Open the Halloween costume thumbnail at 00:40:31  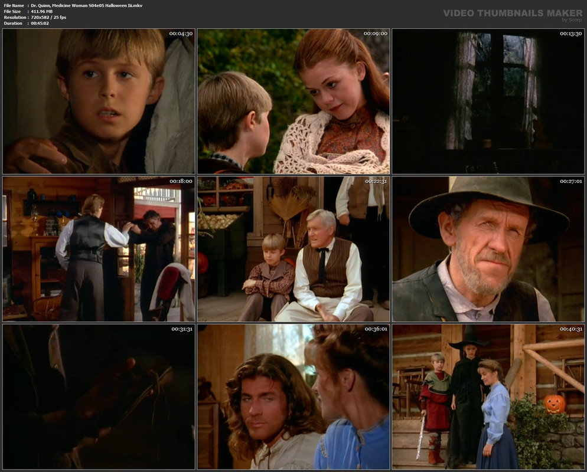(488, 397)
